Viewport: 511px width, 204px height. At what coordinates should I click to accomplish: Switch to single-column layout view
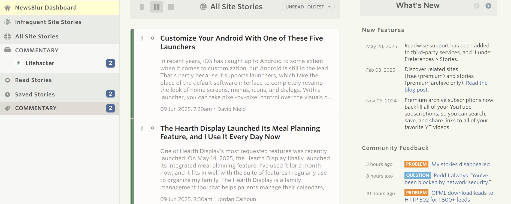pos(142,7)
